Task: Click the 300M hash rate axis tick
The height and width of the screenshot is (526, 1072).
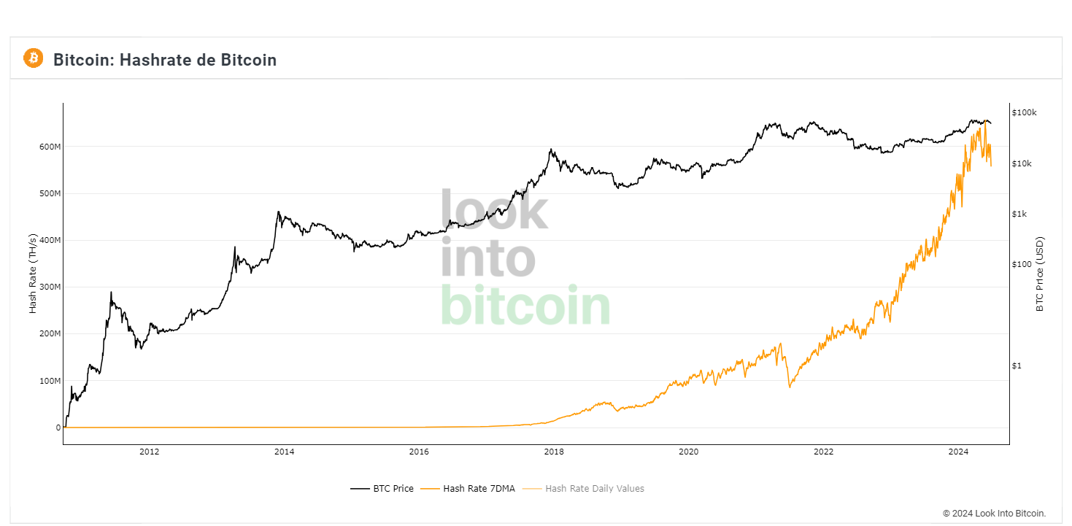Action: click(49, 287)
